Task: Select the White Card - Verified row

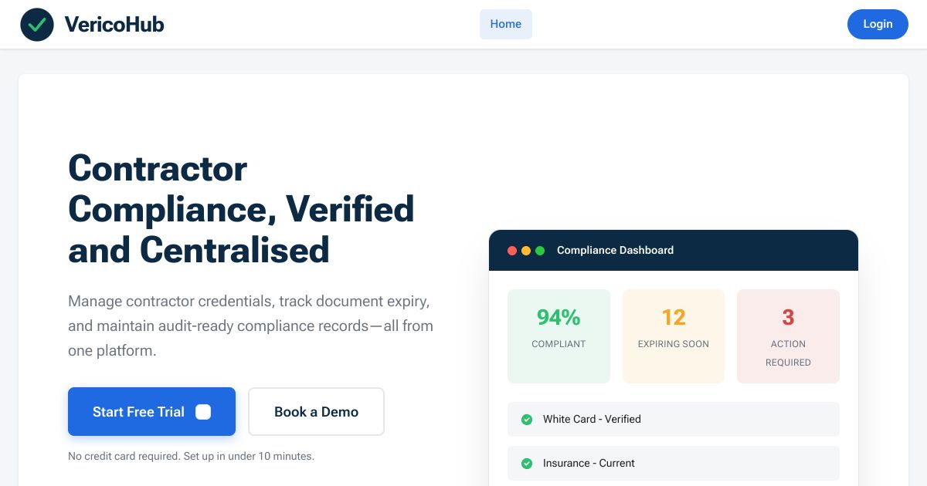Action: [x=673, y=419]
